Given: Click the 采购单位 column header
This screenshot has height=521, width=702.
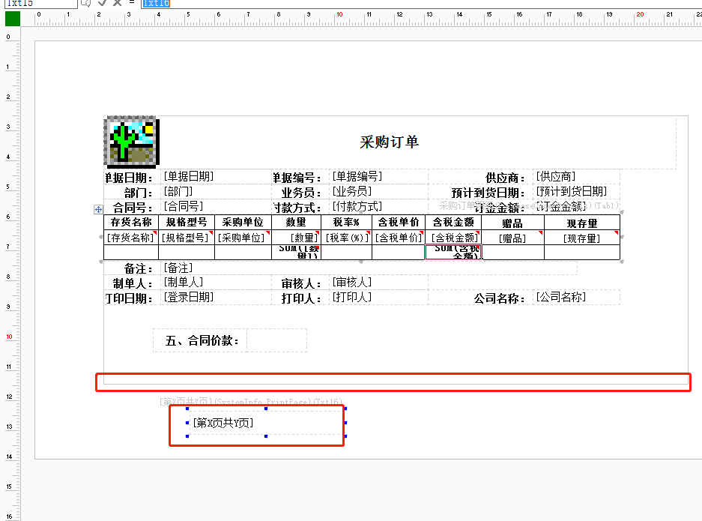Looking at the screenshot, I should (x=243, y=222).
